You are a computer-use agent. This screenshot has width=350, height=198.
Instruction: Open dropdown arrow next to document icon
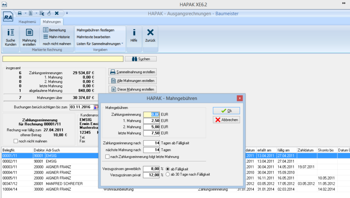point(37,13)
